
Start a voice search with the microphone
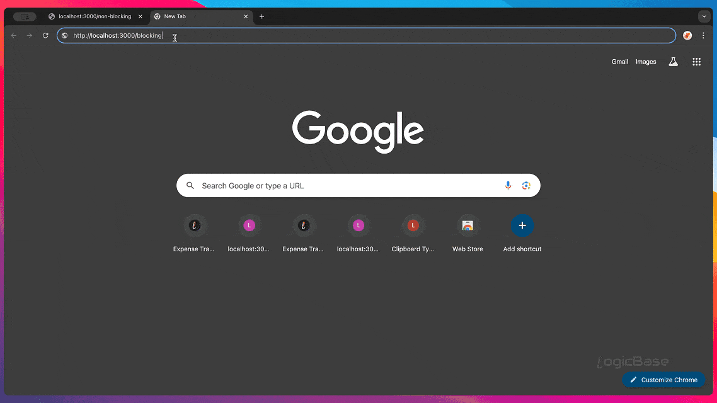pyautogui.click(x=508, y=185)
